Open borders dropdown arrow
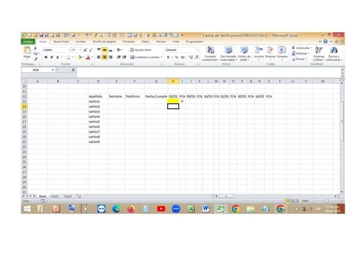This screenshot has height=264, width=353. click(73, 57)
